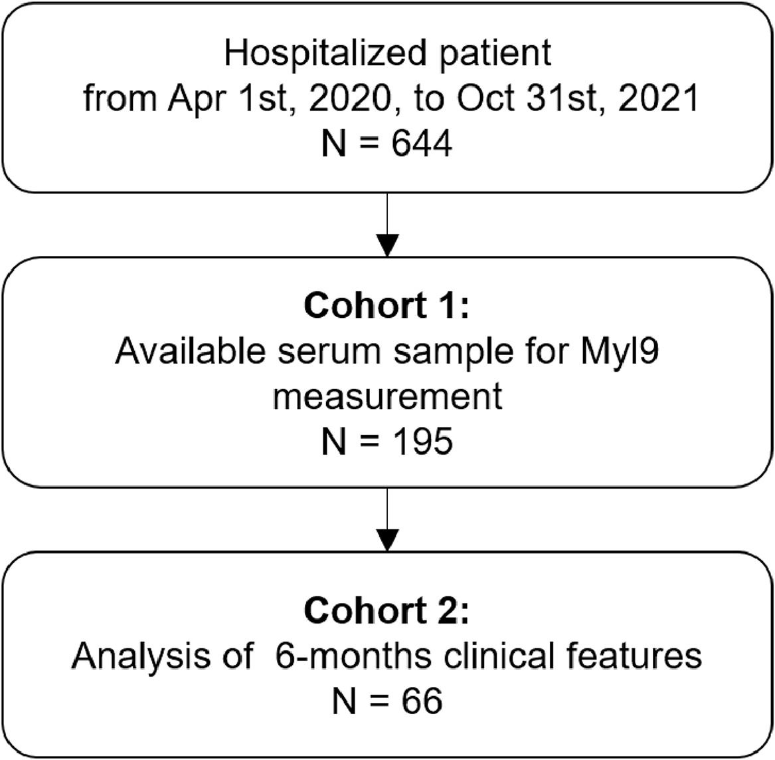The image size is (775, 760).
Task: Click the word "measurement"
Action: tap(387, 397)
